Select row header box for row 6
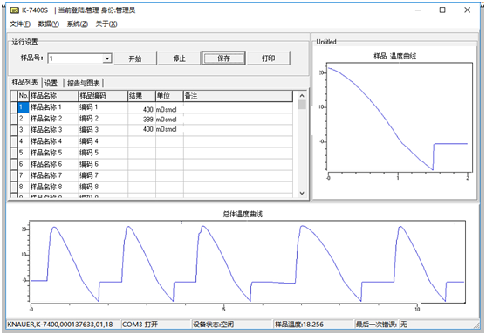 tap(14, 164)
